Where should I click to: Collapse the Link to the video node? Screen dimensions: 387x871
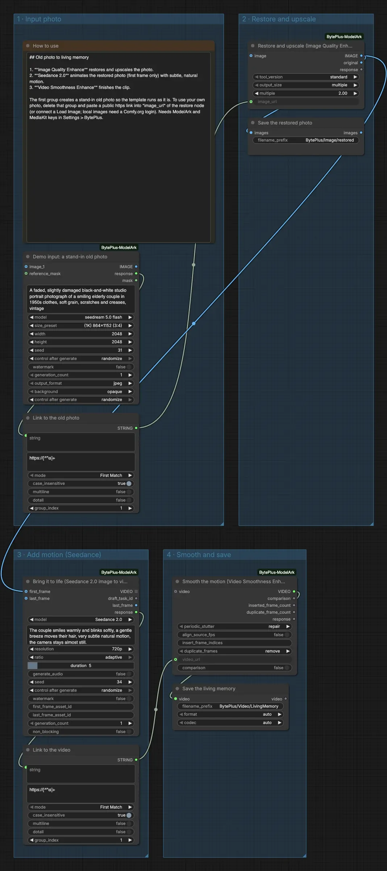click(x=28, y=750)
